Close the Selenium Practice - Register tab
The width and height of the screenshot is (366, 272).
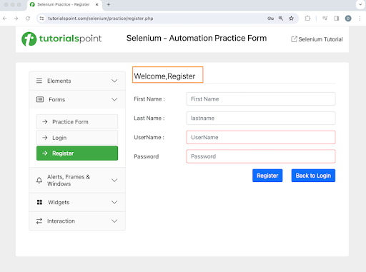tap(97, 4)
